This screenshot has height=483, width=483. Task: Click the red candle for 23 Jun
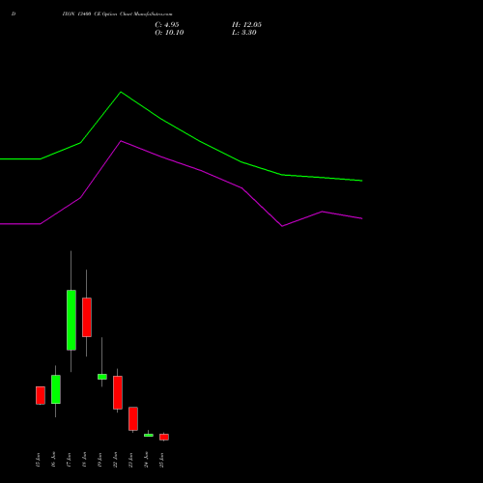click(133, 418)
